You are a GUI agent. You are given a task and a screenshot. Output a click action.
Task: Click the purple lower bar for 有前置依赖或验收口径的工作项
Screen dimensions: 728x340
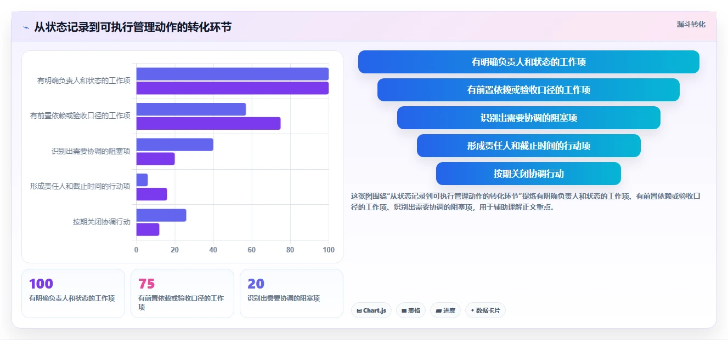pyautogui.click(x=208, y=123)
